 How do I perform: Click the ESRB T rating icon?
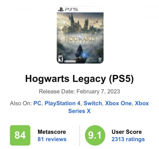pyautogui.click(x=60, y=59)
